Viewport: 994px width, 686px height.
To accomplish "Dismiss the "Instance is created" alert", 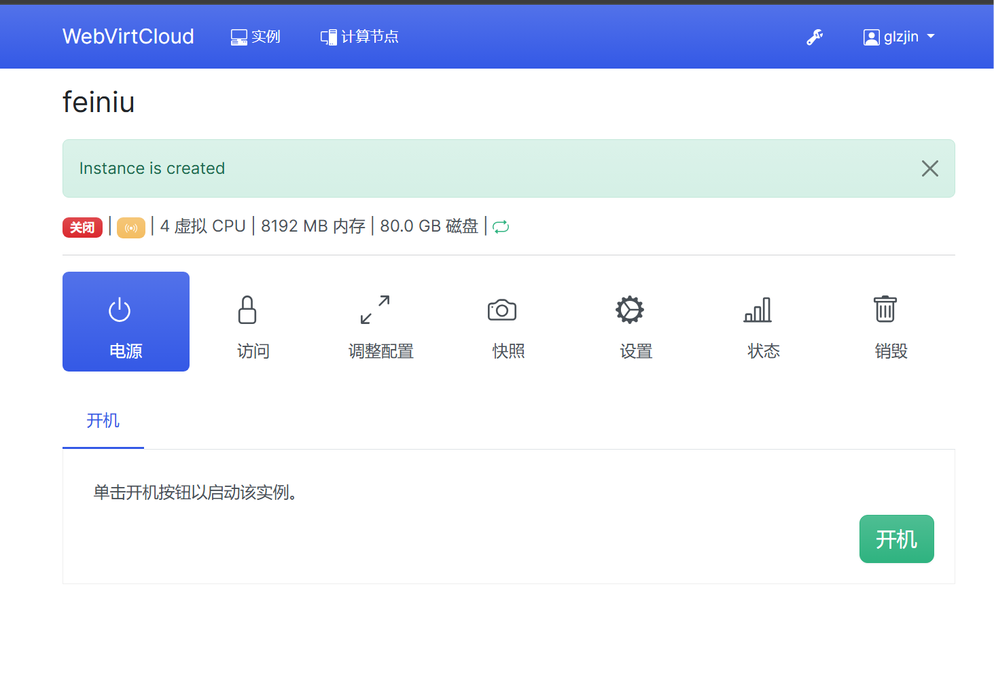I will tap(929, 168).
